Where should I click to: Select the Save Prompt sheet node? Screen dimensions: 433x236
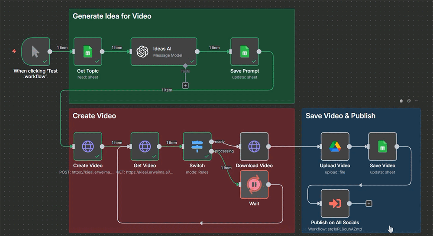[x=245, y=52]
